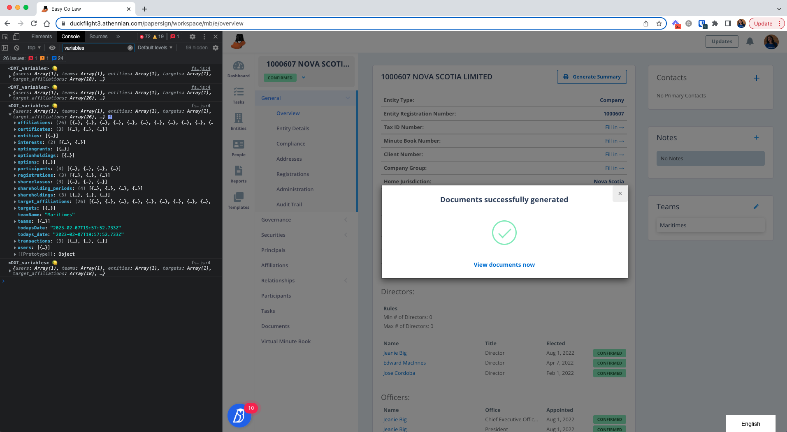
Task: Add a contact with the plus icon
Action: (757, 78)
